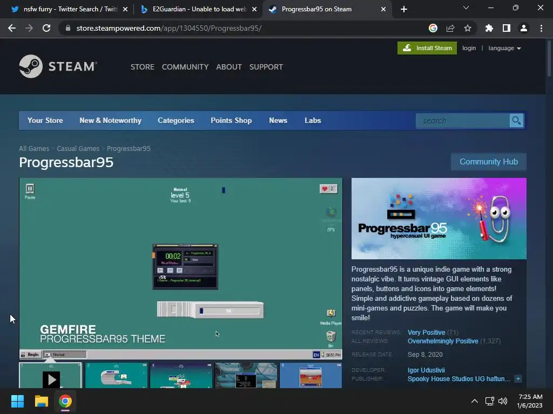
Task: Select the second media thumbnail
Action: pos(117,376)
